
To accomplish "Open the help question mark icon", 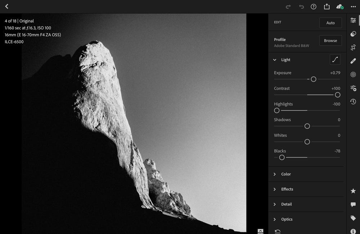I will click(314, 6).
